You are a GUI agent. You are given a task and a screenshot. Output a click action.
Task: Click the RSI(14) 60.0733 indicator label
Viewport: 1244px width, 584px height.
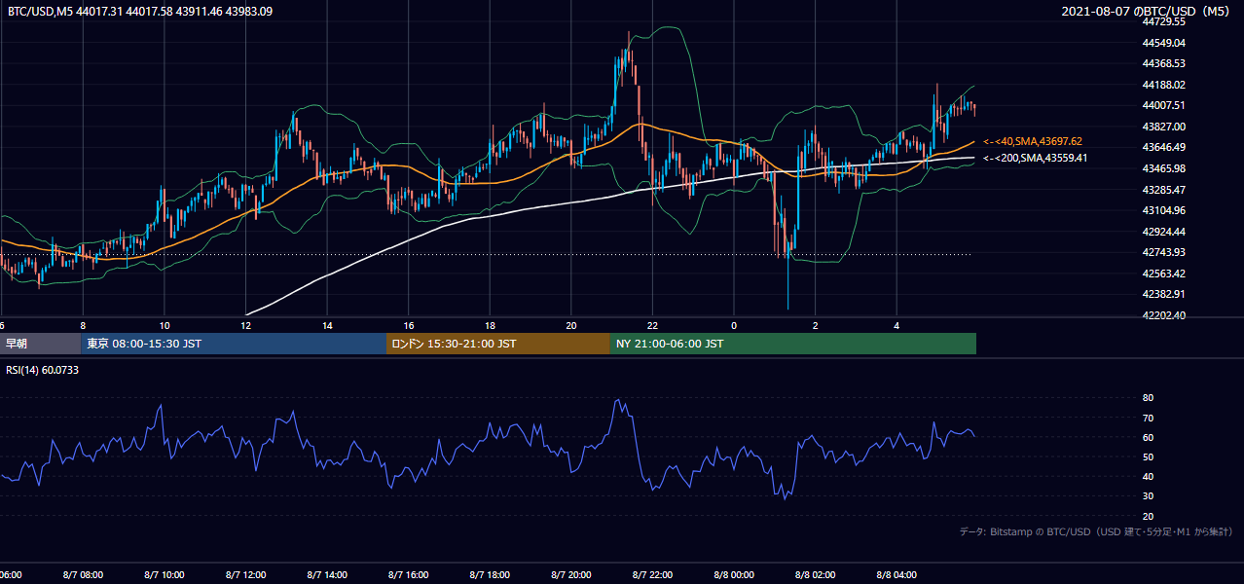(42, 370)
